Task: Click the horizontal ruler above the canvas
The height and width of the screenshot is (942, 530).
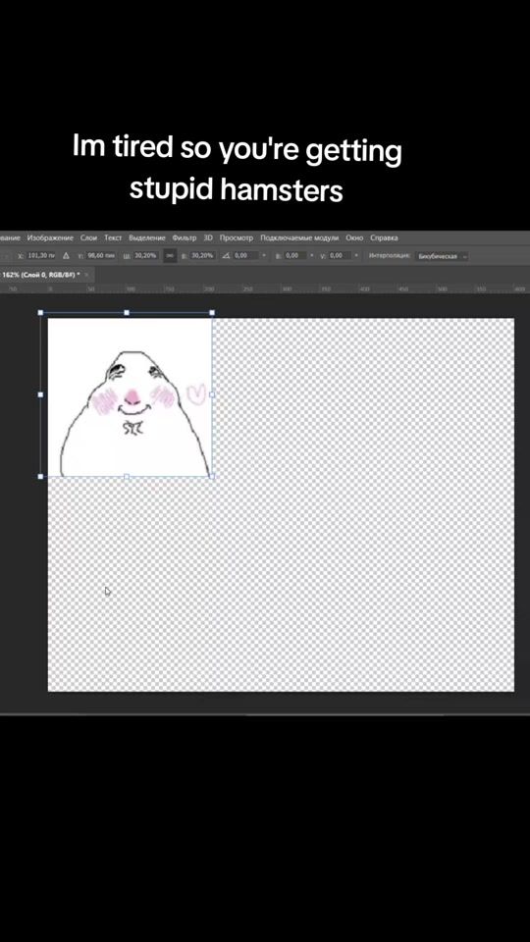Action: pos(265,288)
